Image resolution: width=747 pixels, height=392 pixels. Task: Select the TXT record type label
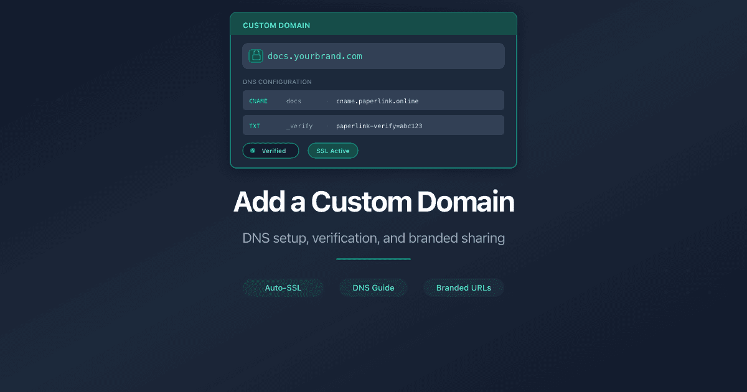tap(255, 126)
